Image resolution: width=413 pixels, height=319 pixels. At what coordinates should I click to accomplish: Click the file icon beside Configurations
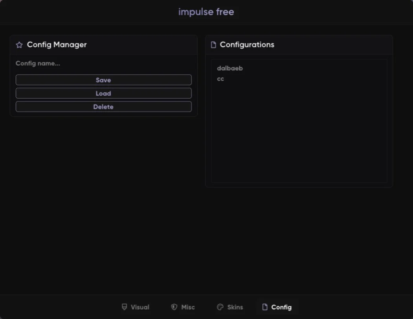pyautogui.click(x=213, y=45)
